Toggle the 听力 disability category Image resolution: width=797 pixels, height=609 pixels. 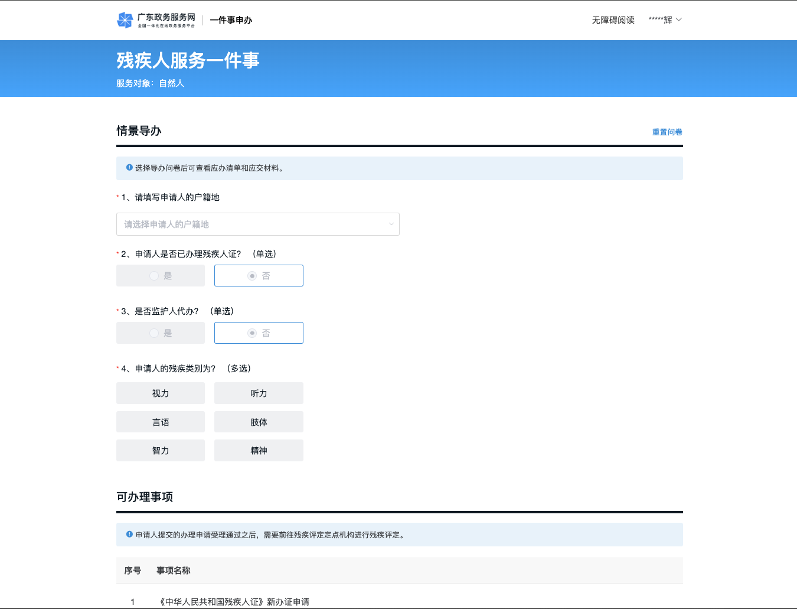pos(259,393)
